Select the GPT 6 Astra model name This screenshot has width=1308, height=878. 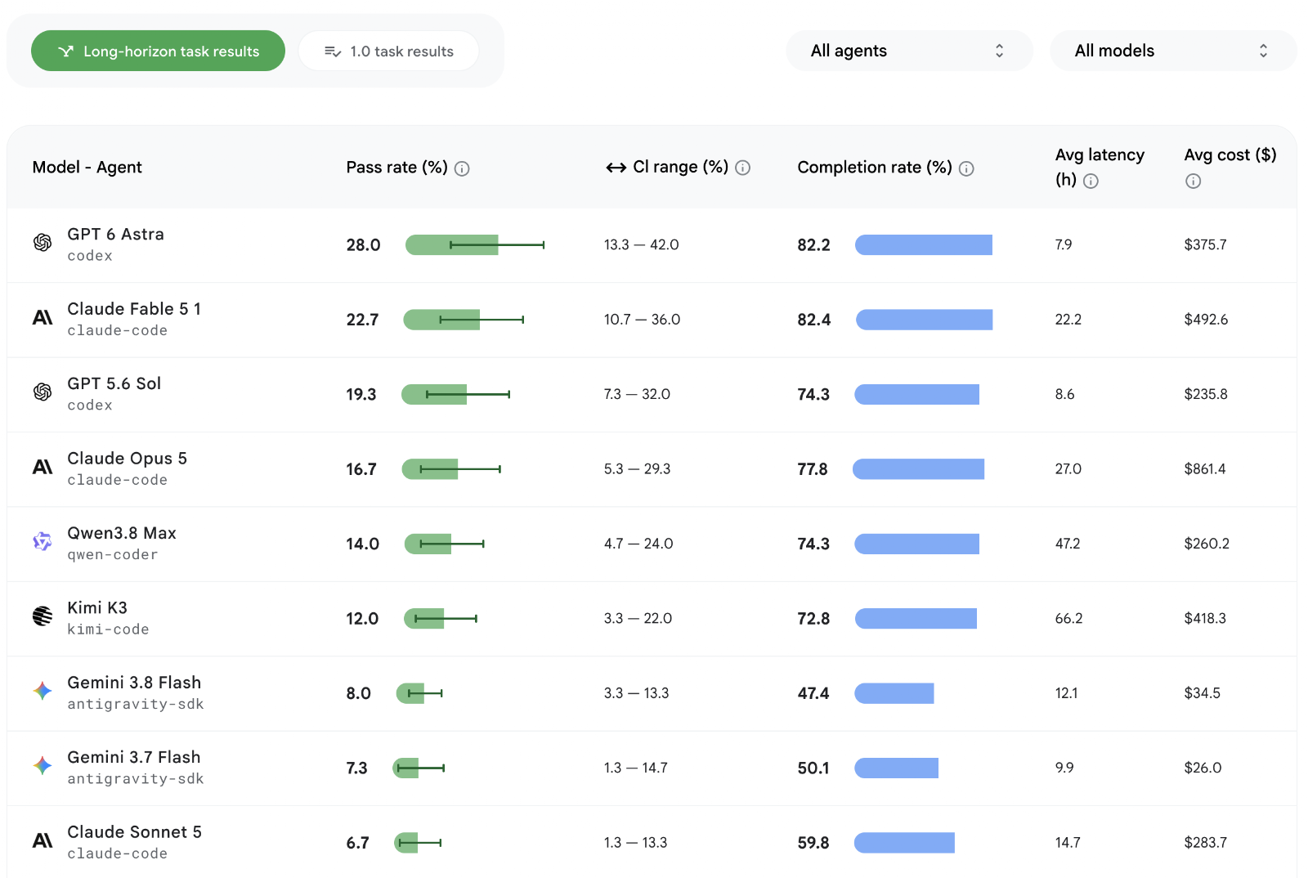click(115, 235)
